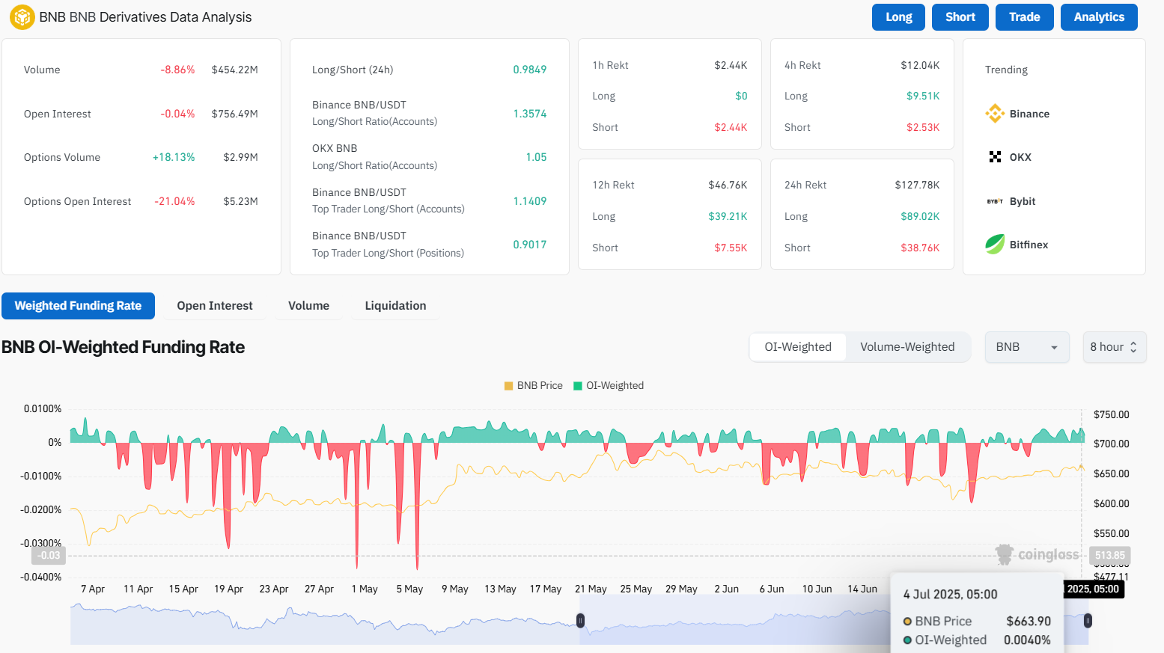Click top trader positions ratio 0.9017

point(530,245)
